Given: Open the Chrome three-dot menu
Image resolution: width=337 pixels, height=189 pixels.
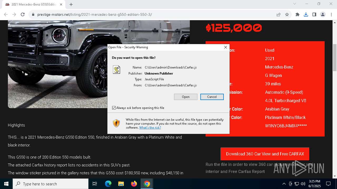Looking at the screenshot, I should (x=331, y=14).
